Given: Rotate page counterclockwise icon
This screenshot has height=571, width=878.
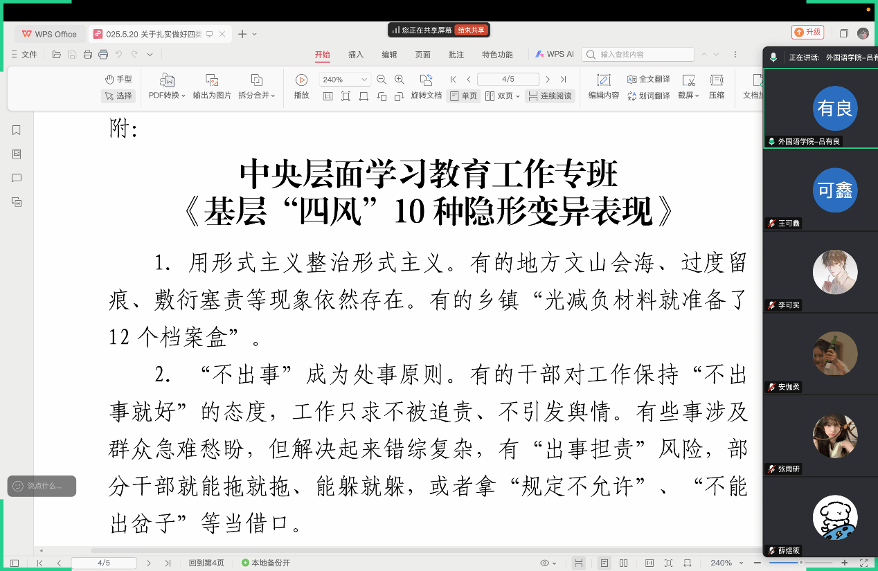Looking at the screenshot, I should tap(382, 96).
